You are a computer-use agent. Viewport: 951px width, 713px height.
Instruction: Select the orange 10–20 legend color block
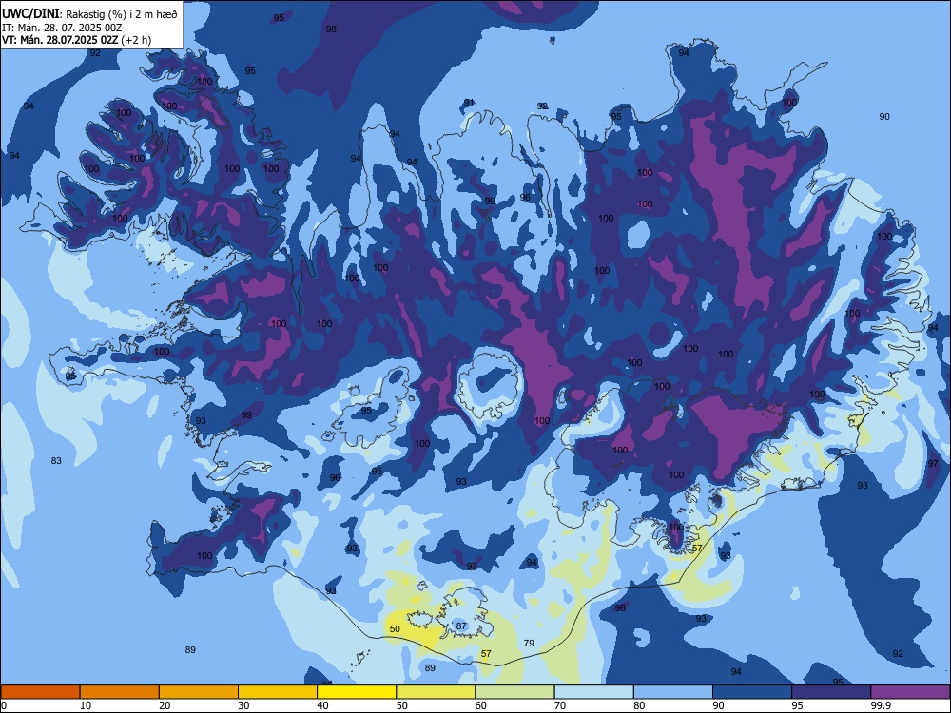120,692
